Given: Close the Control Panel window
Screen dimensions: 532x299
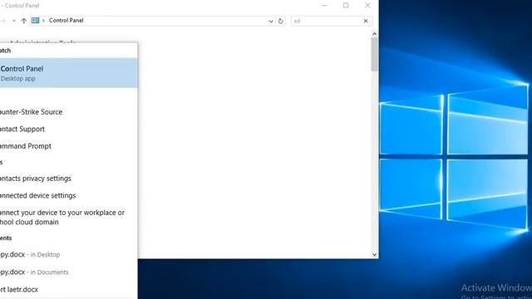Looking at the screenshot, I should point(367,5).
